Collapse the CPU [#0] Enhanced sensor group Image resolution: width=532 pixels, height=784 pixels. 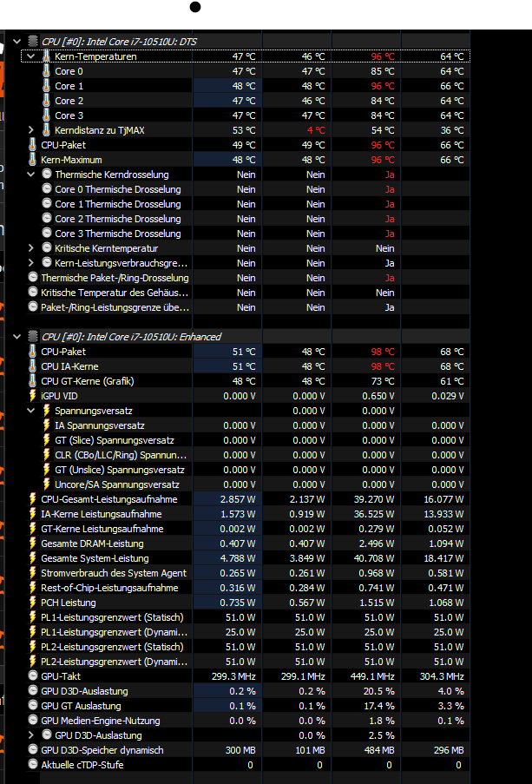click(x=17, y=337)
